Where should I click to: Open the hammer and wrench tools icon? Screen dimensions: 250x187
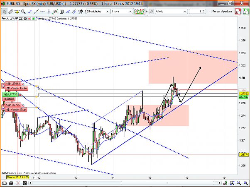81,12
